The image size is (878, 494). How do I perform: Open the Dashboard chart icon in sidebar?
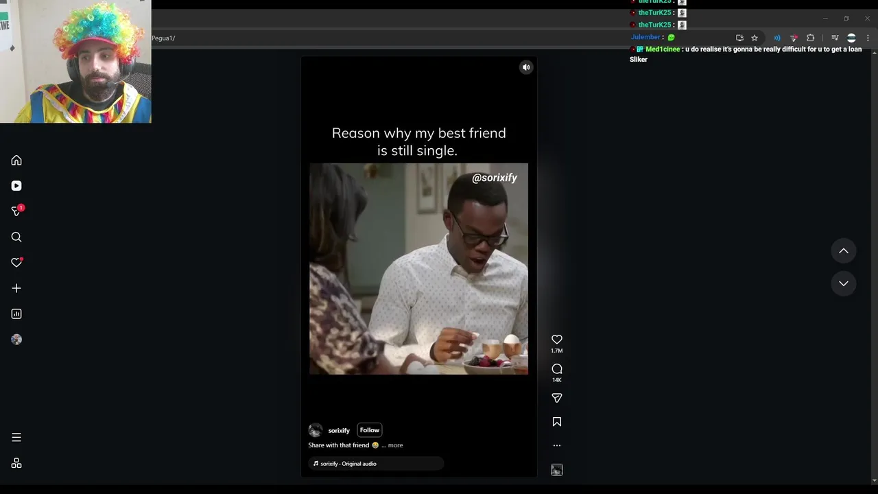coord(16,314)
